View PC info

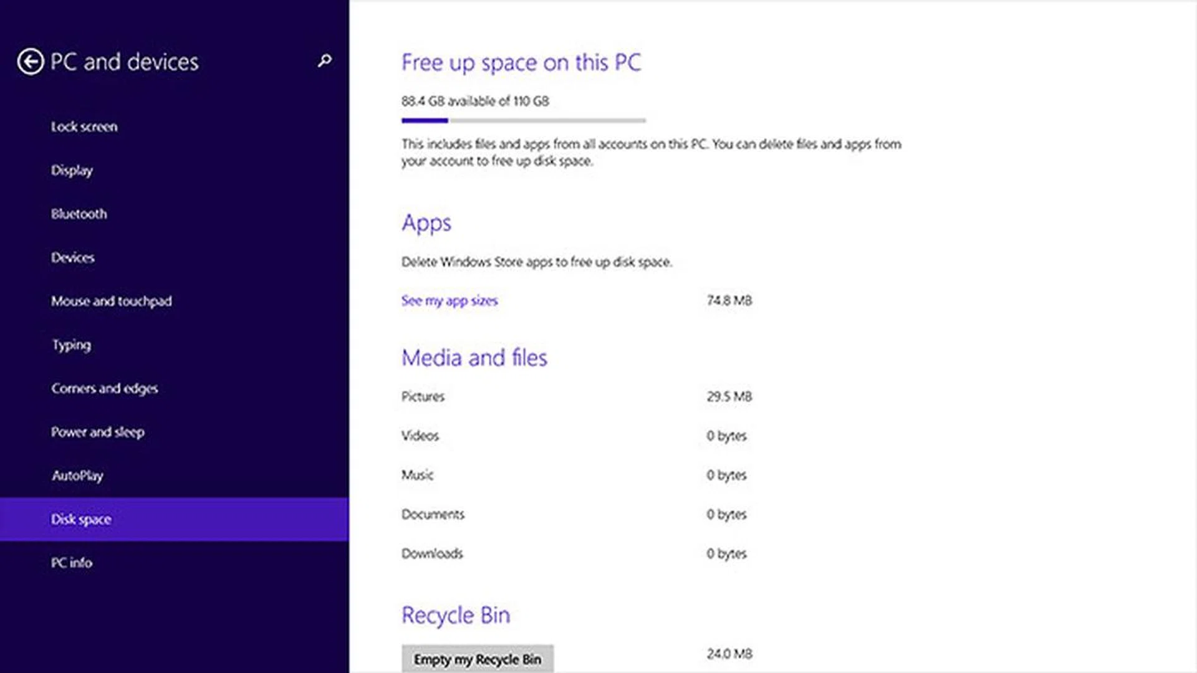pos(71,563)
